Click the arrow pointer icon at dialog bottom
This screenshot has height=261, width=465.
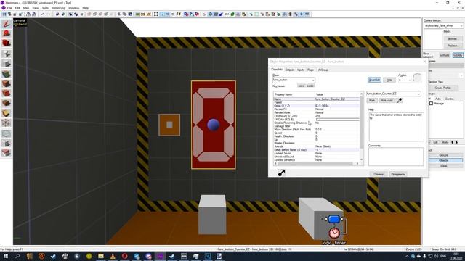[281, 173]
